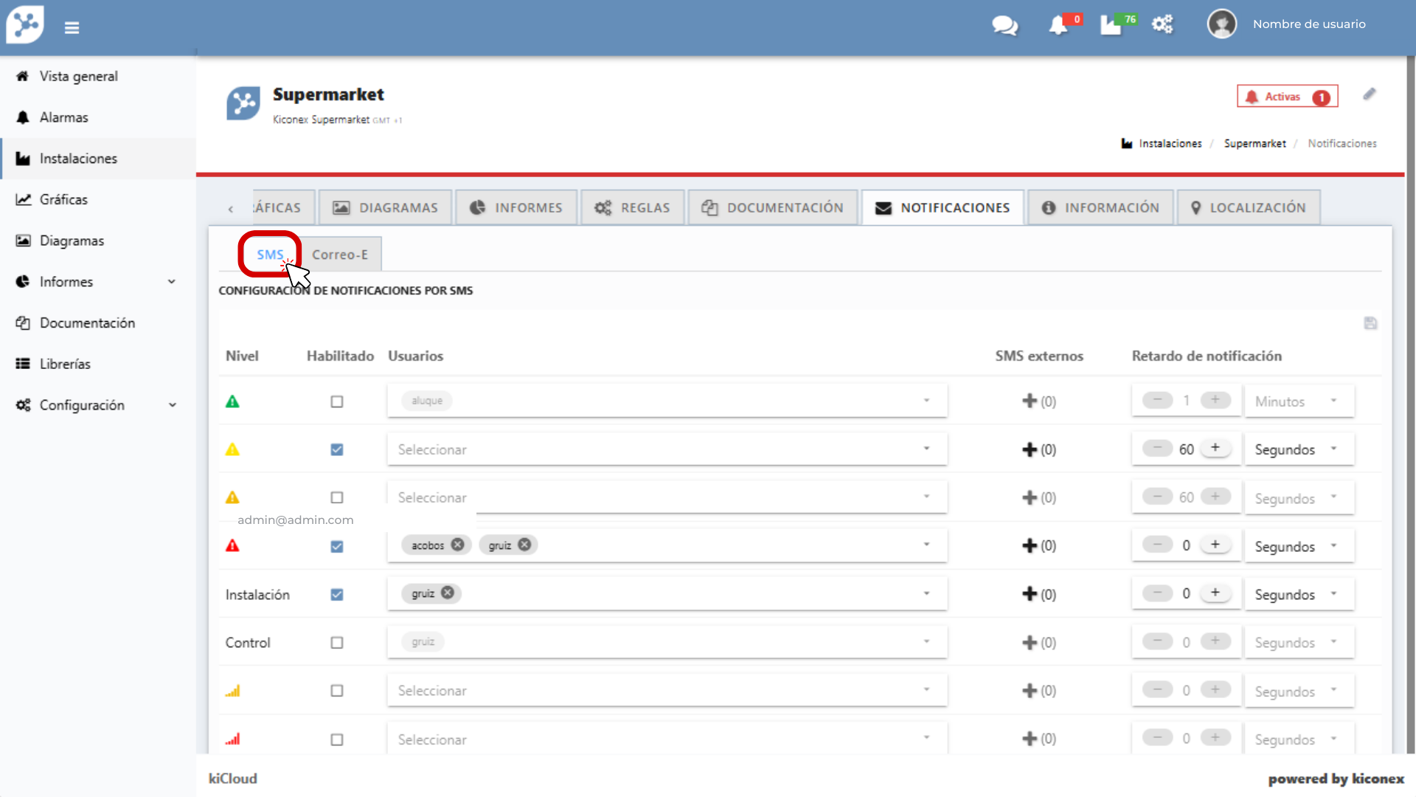The height and width of the screenshot is (797, 1416).
Task: Go to the Instalaciones breadcrumb link
Action: tap(1170, 144)
